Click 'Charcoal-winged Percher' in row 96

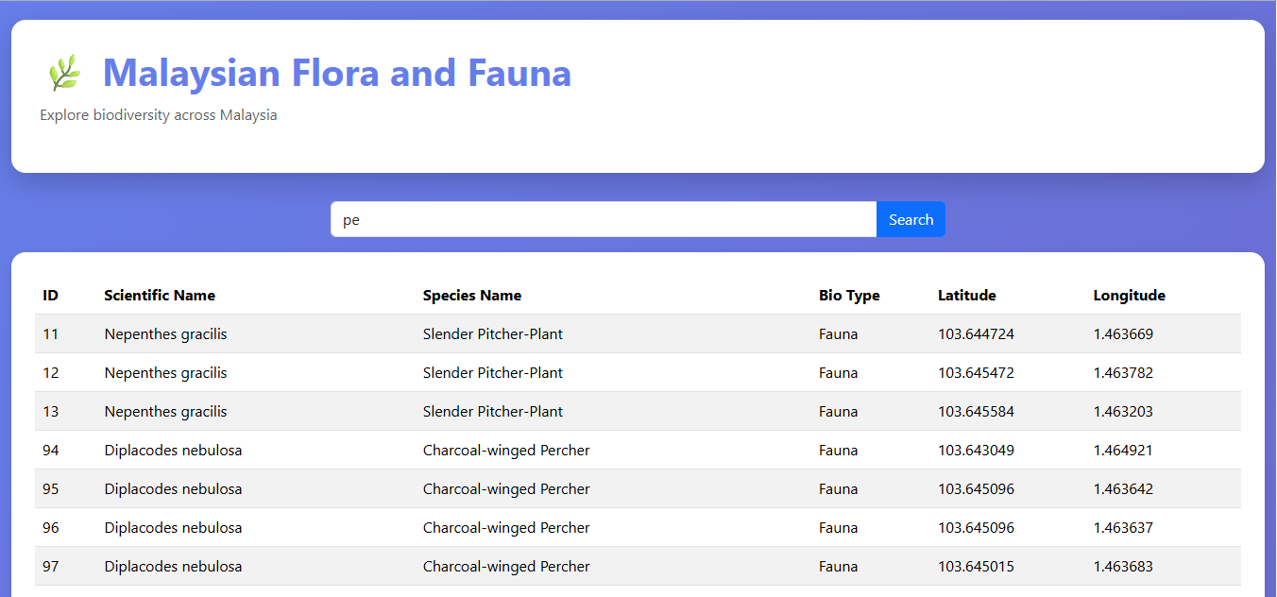(506, 527)
